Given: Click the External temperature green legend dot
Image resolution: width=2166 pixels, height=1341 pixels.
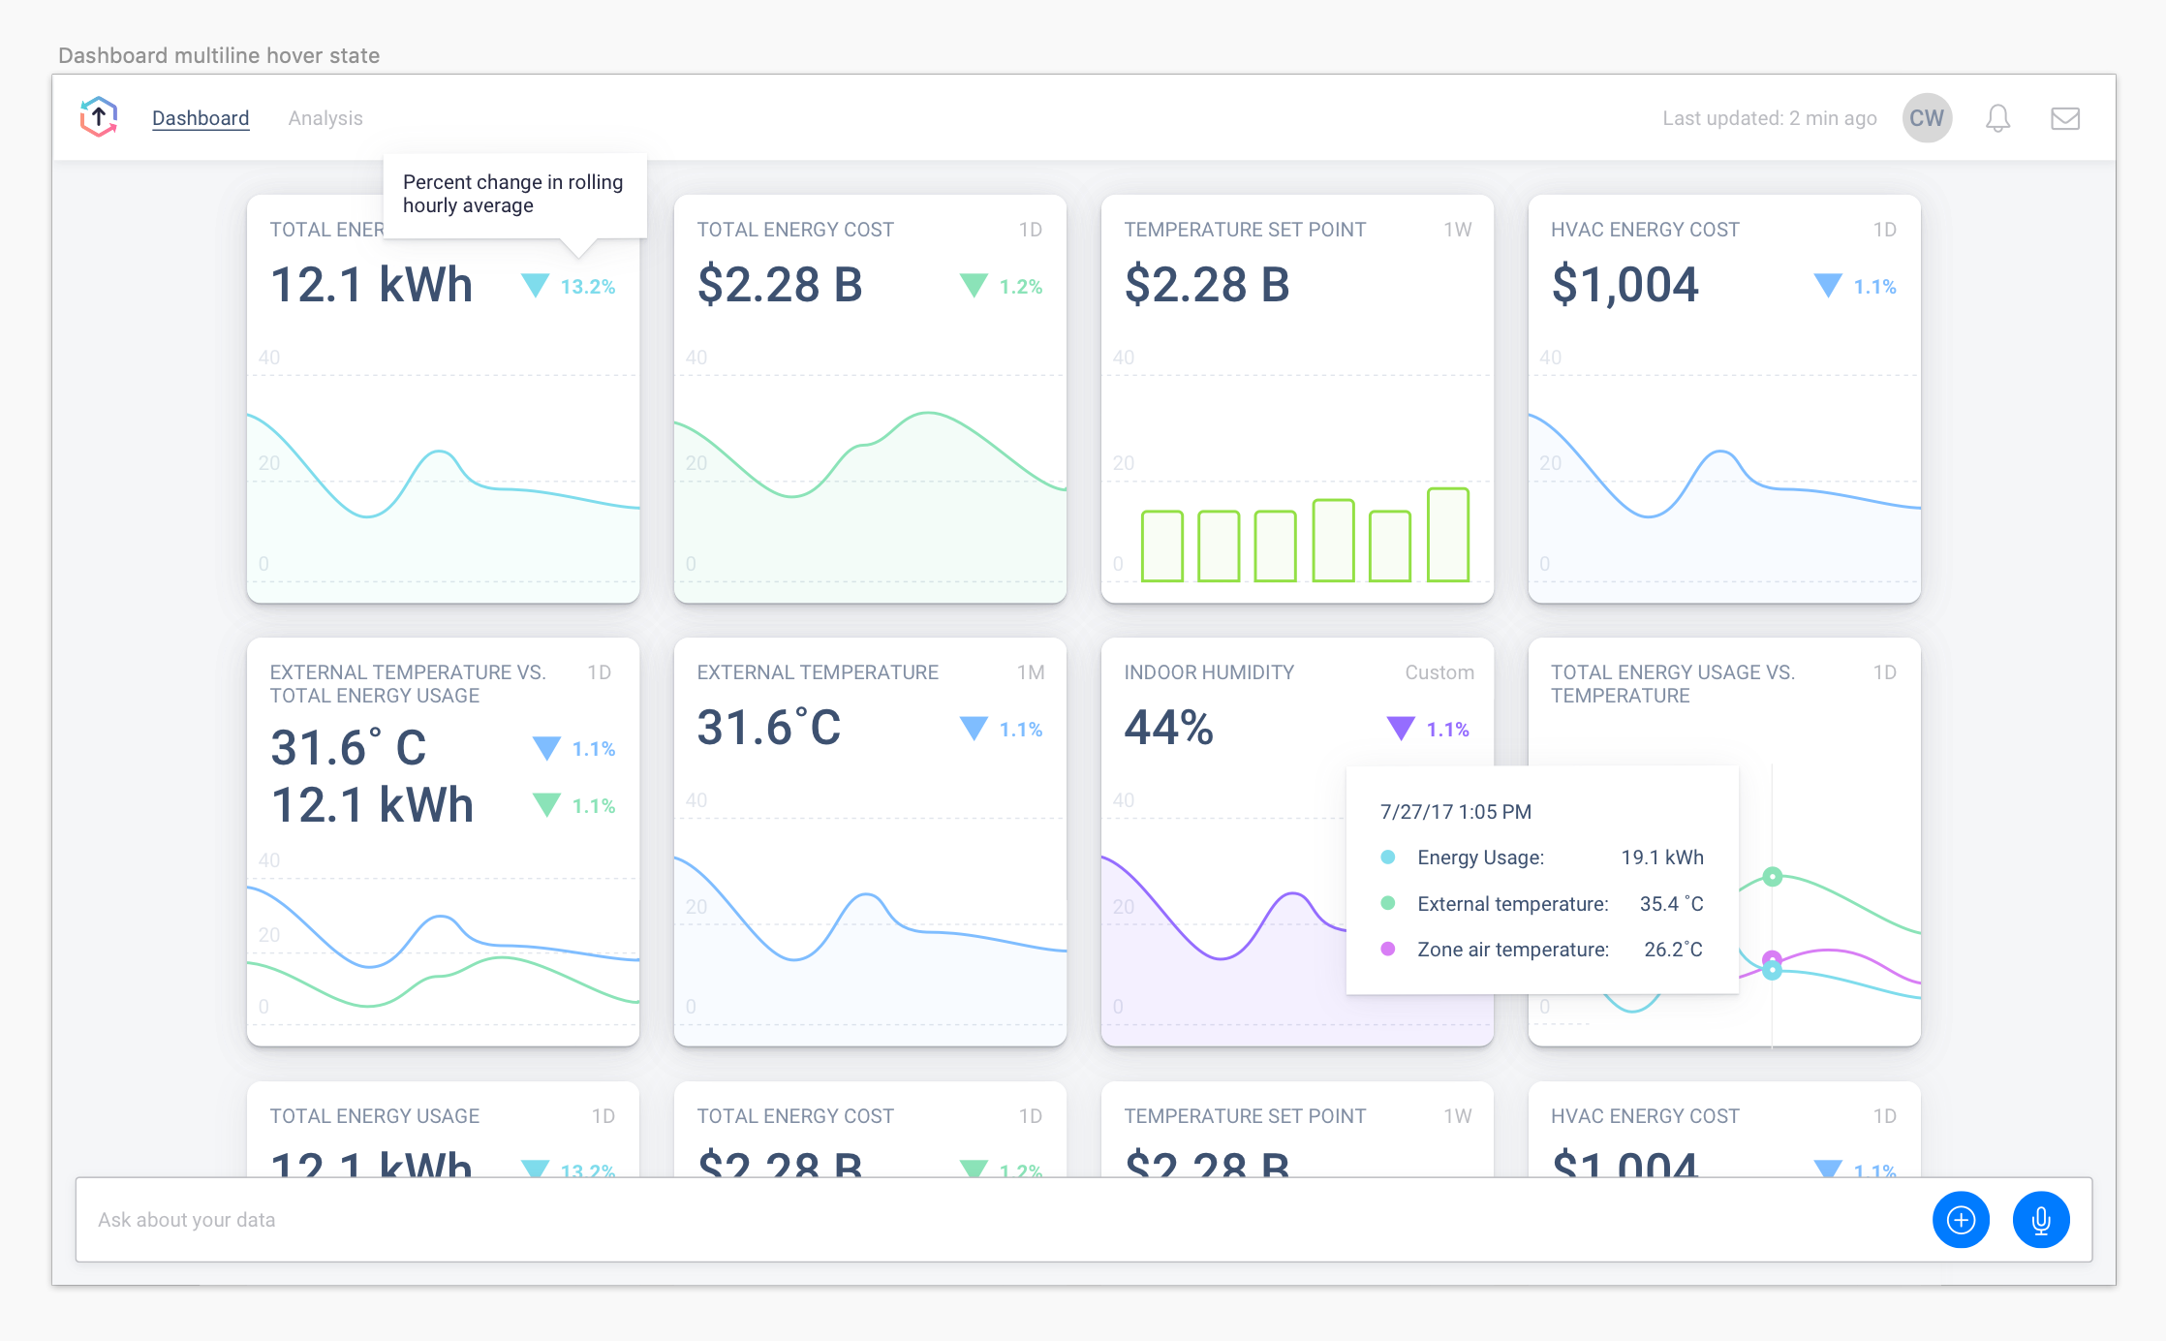Looking at the screenshot, I should pyautogui.click(x=1387, y=903).
